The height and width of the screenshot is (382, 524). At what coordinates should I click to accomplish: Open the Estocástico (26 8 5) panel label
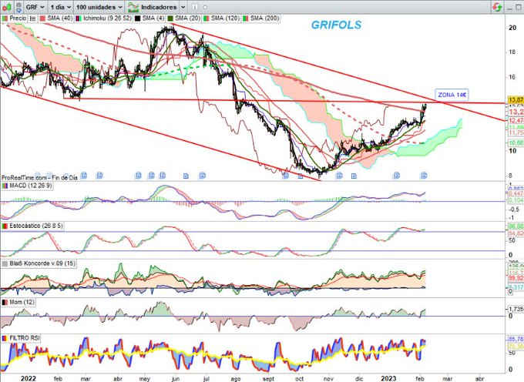(x=35, y=226)
